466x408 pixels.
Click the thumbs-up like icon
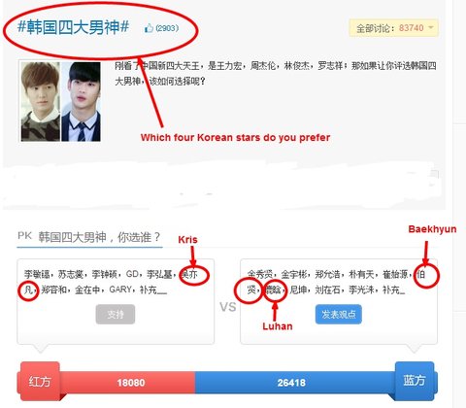coord(149,28)
